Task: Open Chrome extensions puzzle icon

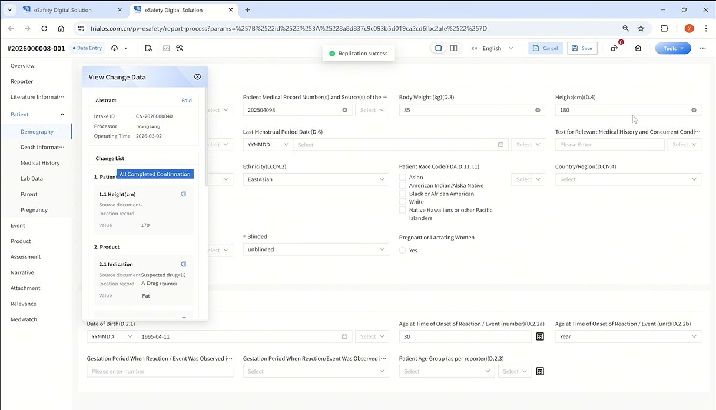Action: [x=664, y=28]
